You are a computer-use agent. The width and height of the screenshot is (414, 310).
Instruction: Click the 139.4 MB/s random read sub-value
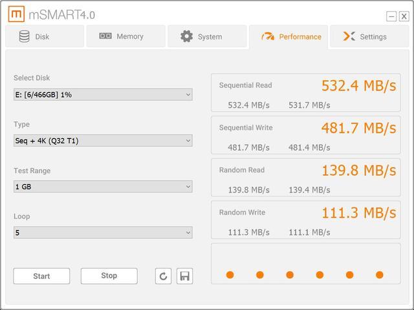point(309,190)
